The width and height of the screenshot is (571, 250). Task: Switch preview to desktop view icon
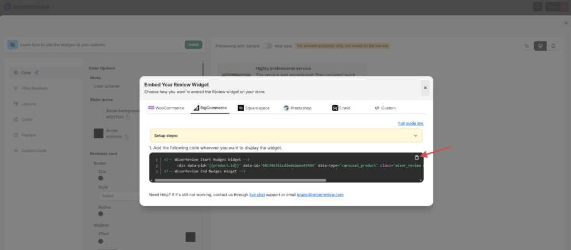(539, 46)
